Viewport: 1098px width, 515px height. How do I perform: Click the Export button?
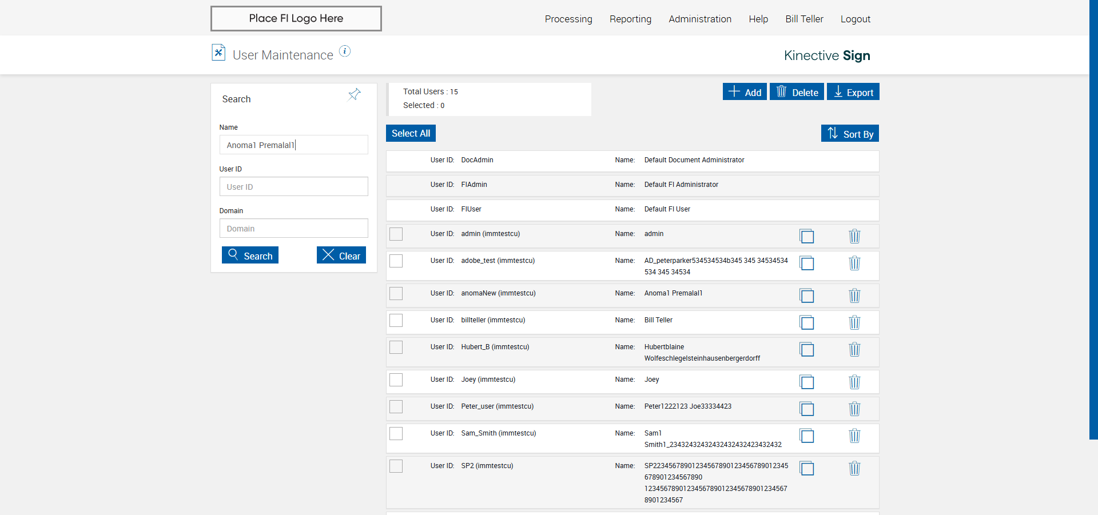click(853, 92)
